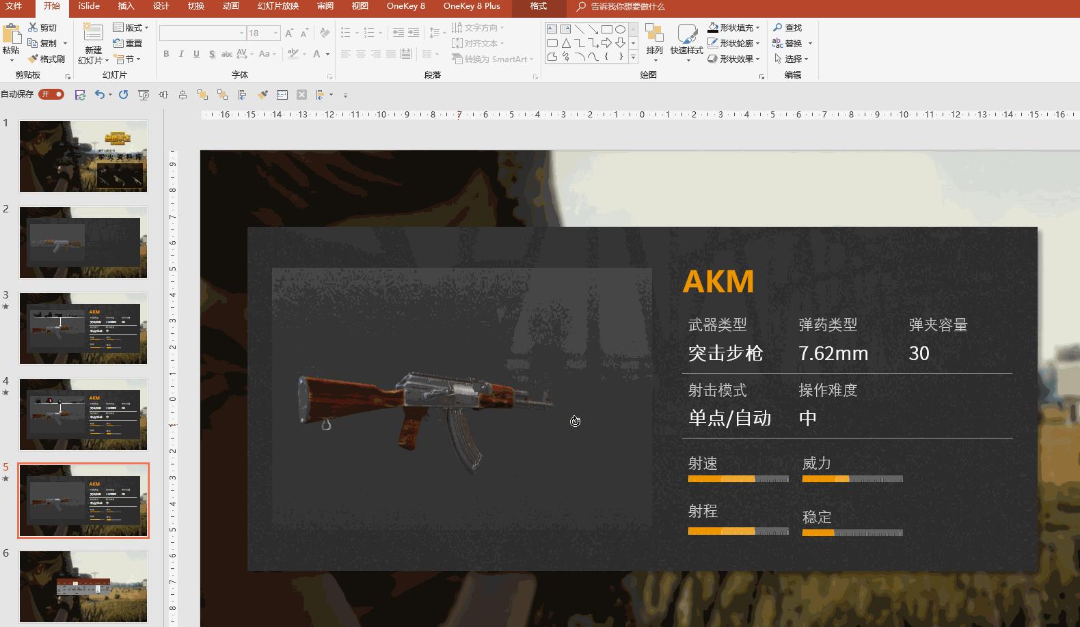The image size is (1080, 627).
Task: Undo the last action
Action: point(100,95)
